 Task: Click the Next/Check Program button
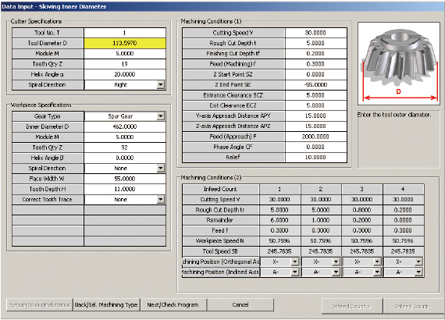173,305
